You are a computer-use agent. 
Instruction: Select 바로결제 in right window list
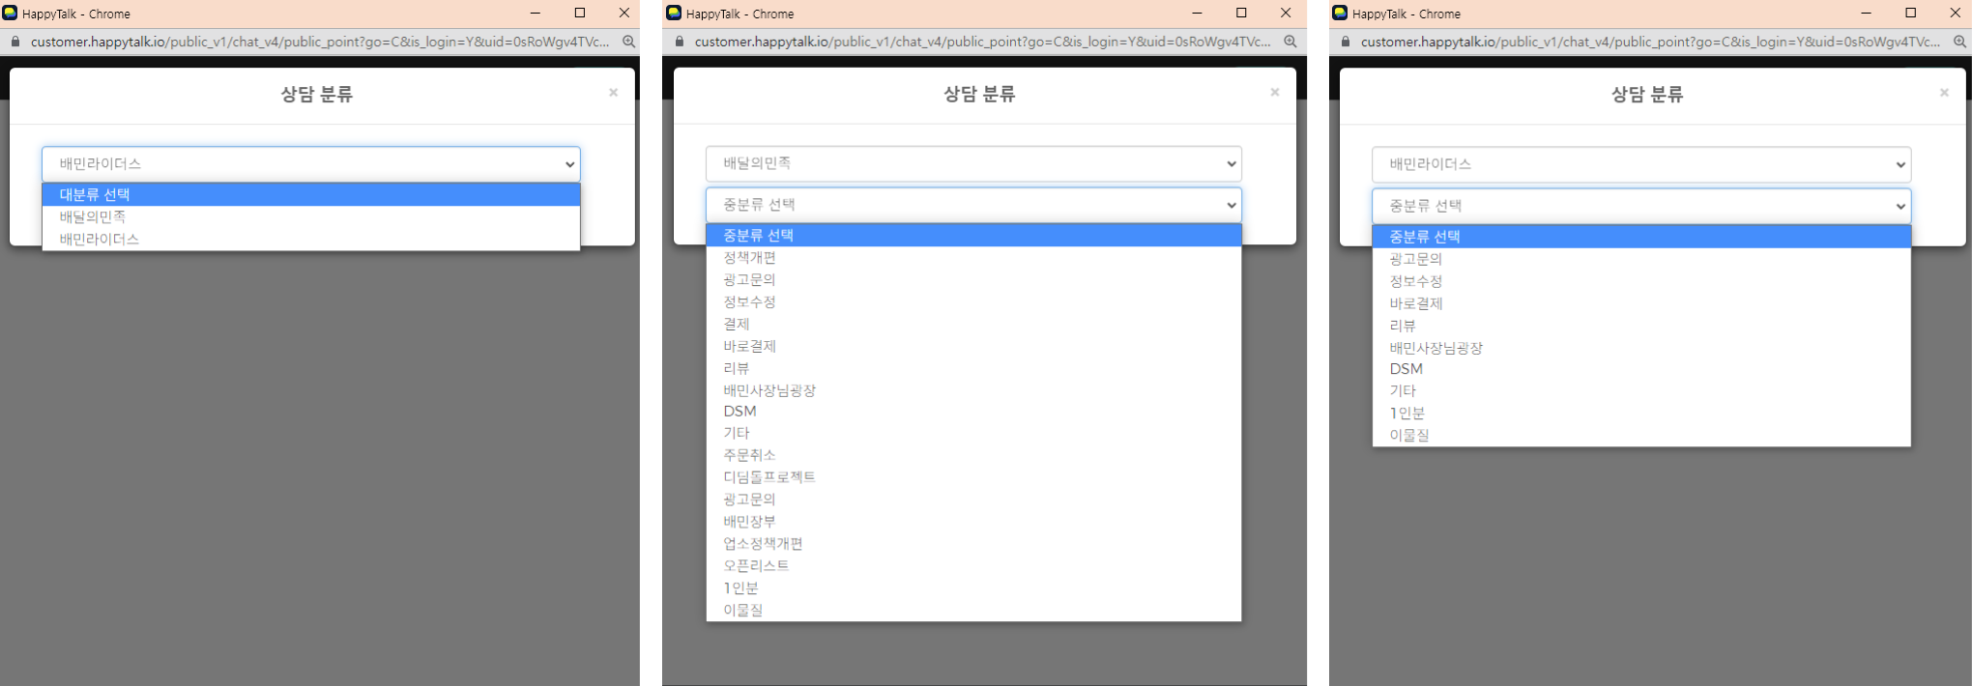tap(1641, 303)
